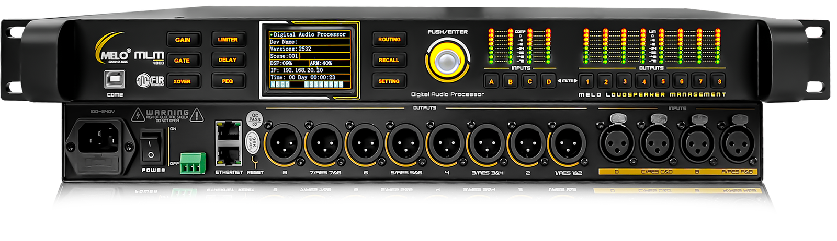Viewport: 837px width, 241px height.
Task: Click the exclamation warning triangle
Action: pos(197,115)
